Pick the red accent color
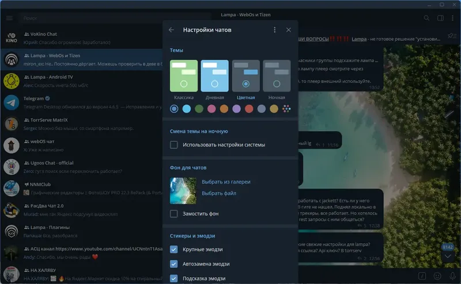Screen dimensions: 461x284 [249, 109]
